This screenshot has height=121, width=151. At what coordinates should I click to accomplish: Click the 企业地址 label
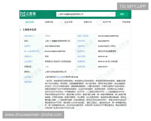pyautogui.click(x=28, y=77)
